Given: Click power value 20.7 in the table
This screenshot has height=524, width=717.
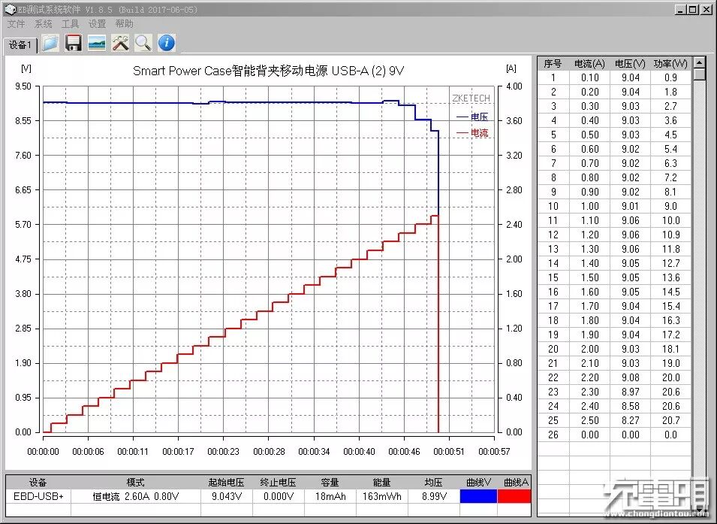Looking at the screenshot, I should coord(670,420).
